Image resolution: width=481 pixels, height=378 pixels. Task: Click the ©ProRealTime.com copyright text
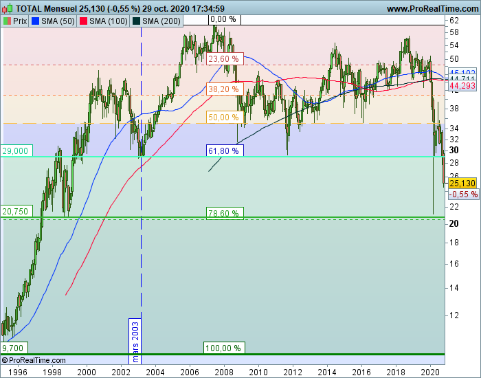[34, 360]
